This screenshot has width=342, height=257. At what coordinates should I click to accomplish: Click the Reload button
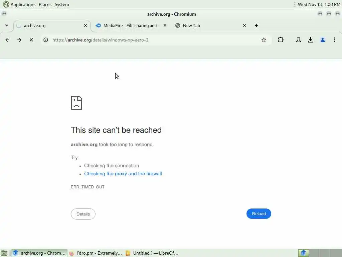pos(259,214)
